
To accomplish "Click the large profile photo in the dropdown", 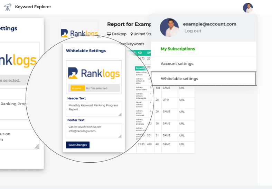I will click(x=169, y=28).
